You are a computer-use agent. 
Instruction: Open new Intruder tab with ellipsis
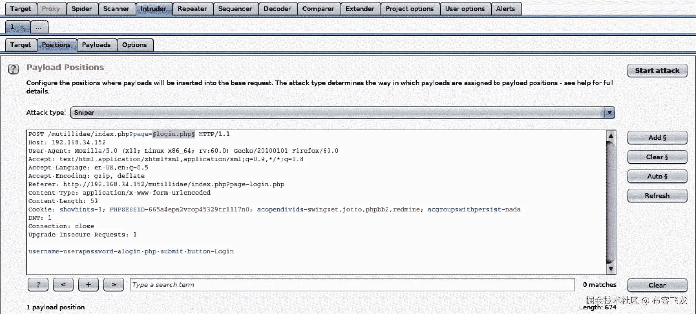point(39,27)
